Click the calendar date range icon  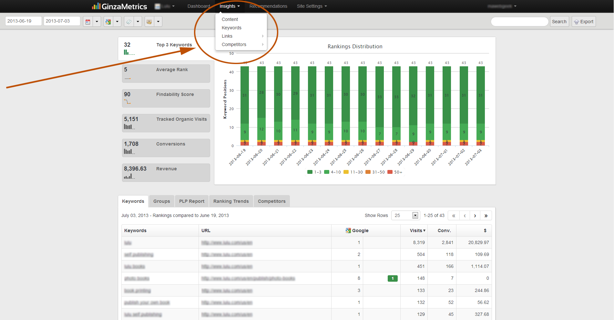tap(87, 22)
